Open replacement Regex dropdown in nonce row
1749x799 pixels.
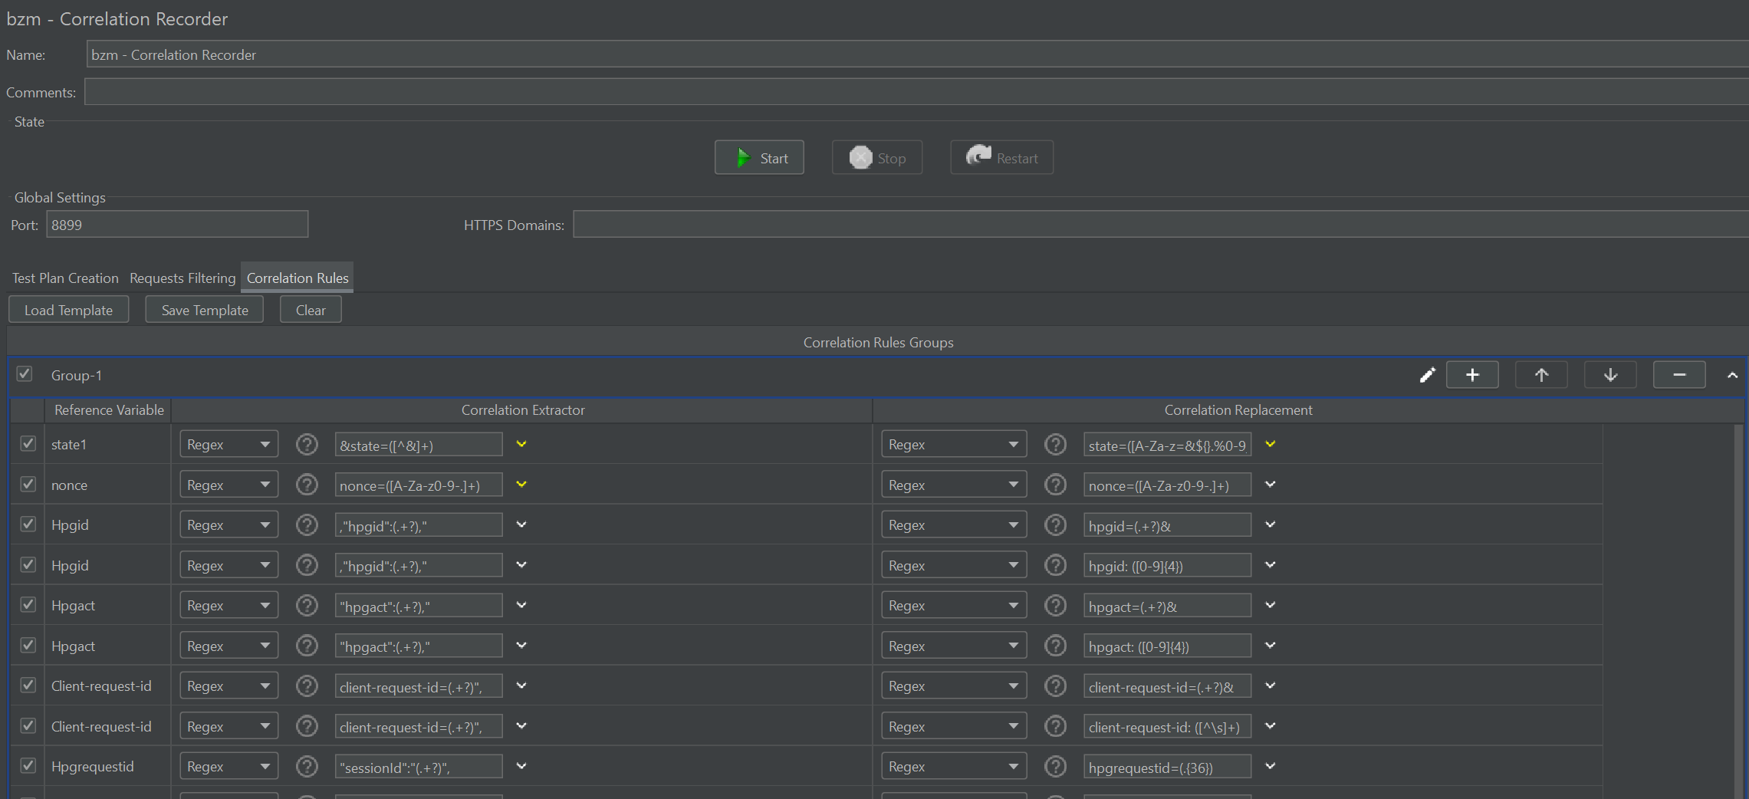pos(954,485)
